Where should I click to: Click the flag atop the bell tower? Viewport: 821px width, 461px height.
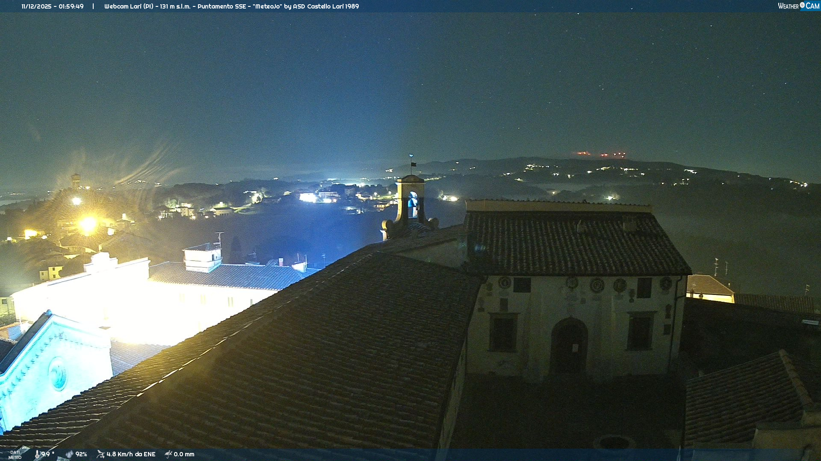click(413, 164)
